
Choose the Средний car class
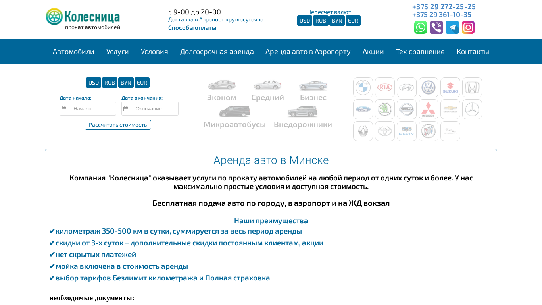[x=267, y=91]
